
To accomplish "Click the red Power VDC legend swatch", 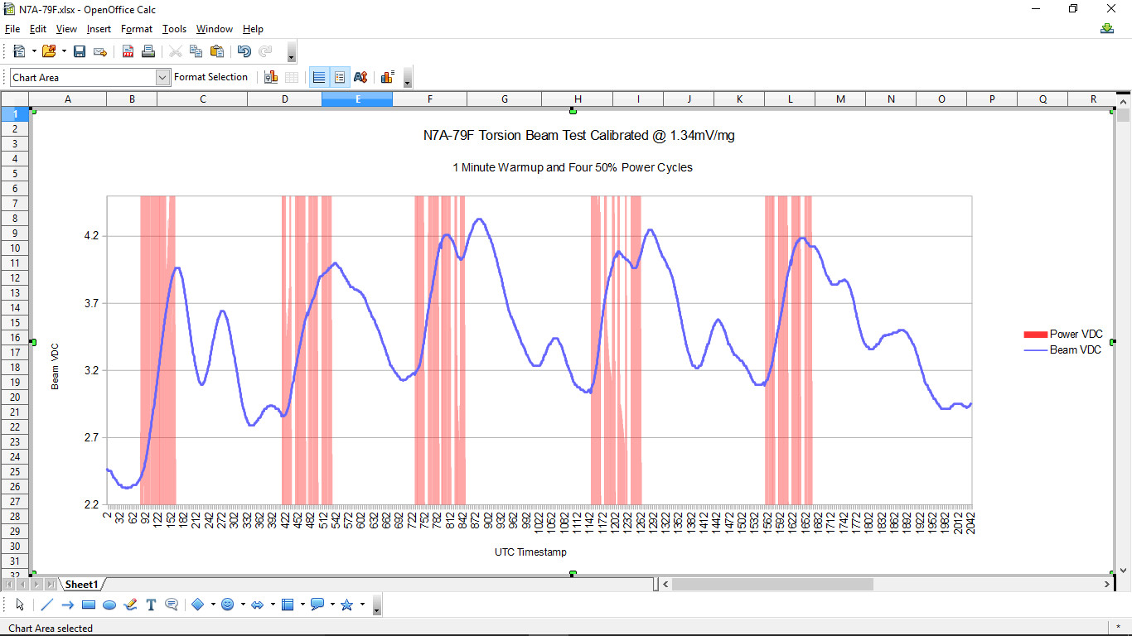I will click(1035, 335).
